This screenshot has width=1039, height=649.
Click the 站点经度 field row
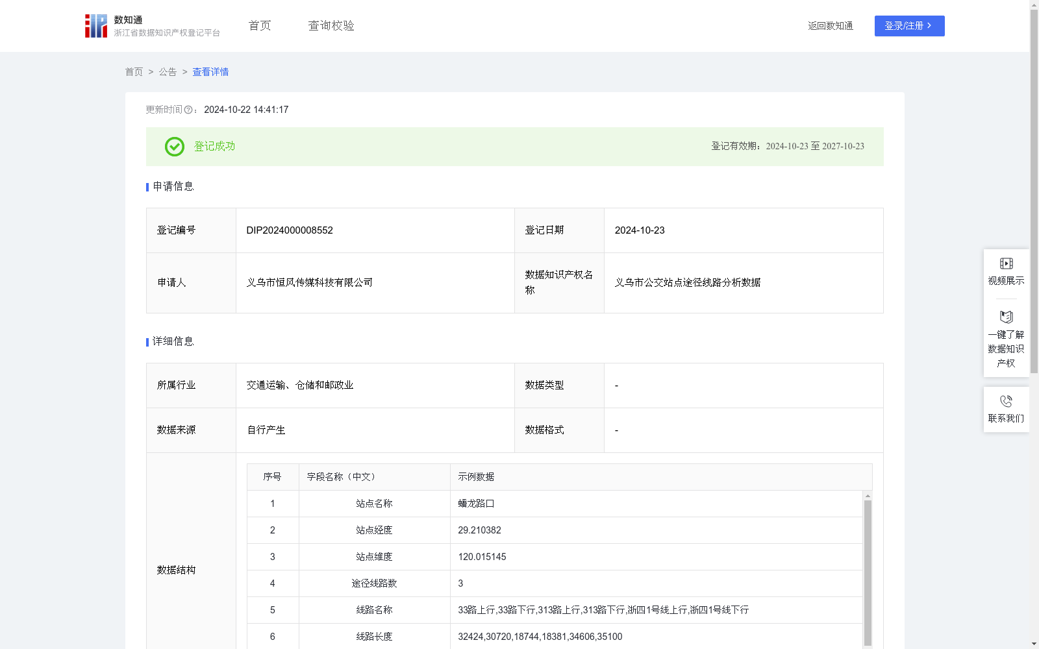coord(555,530)
